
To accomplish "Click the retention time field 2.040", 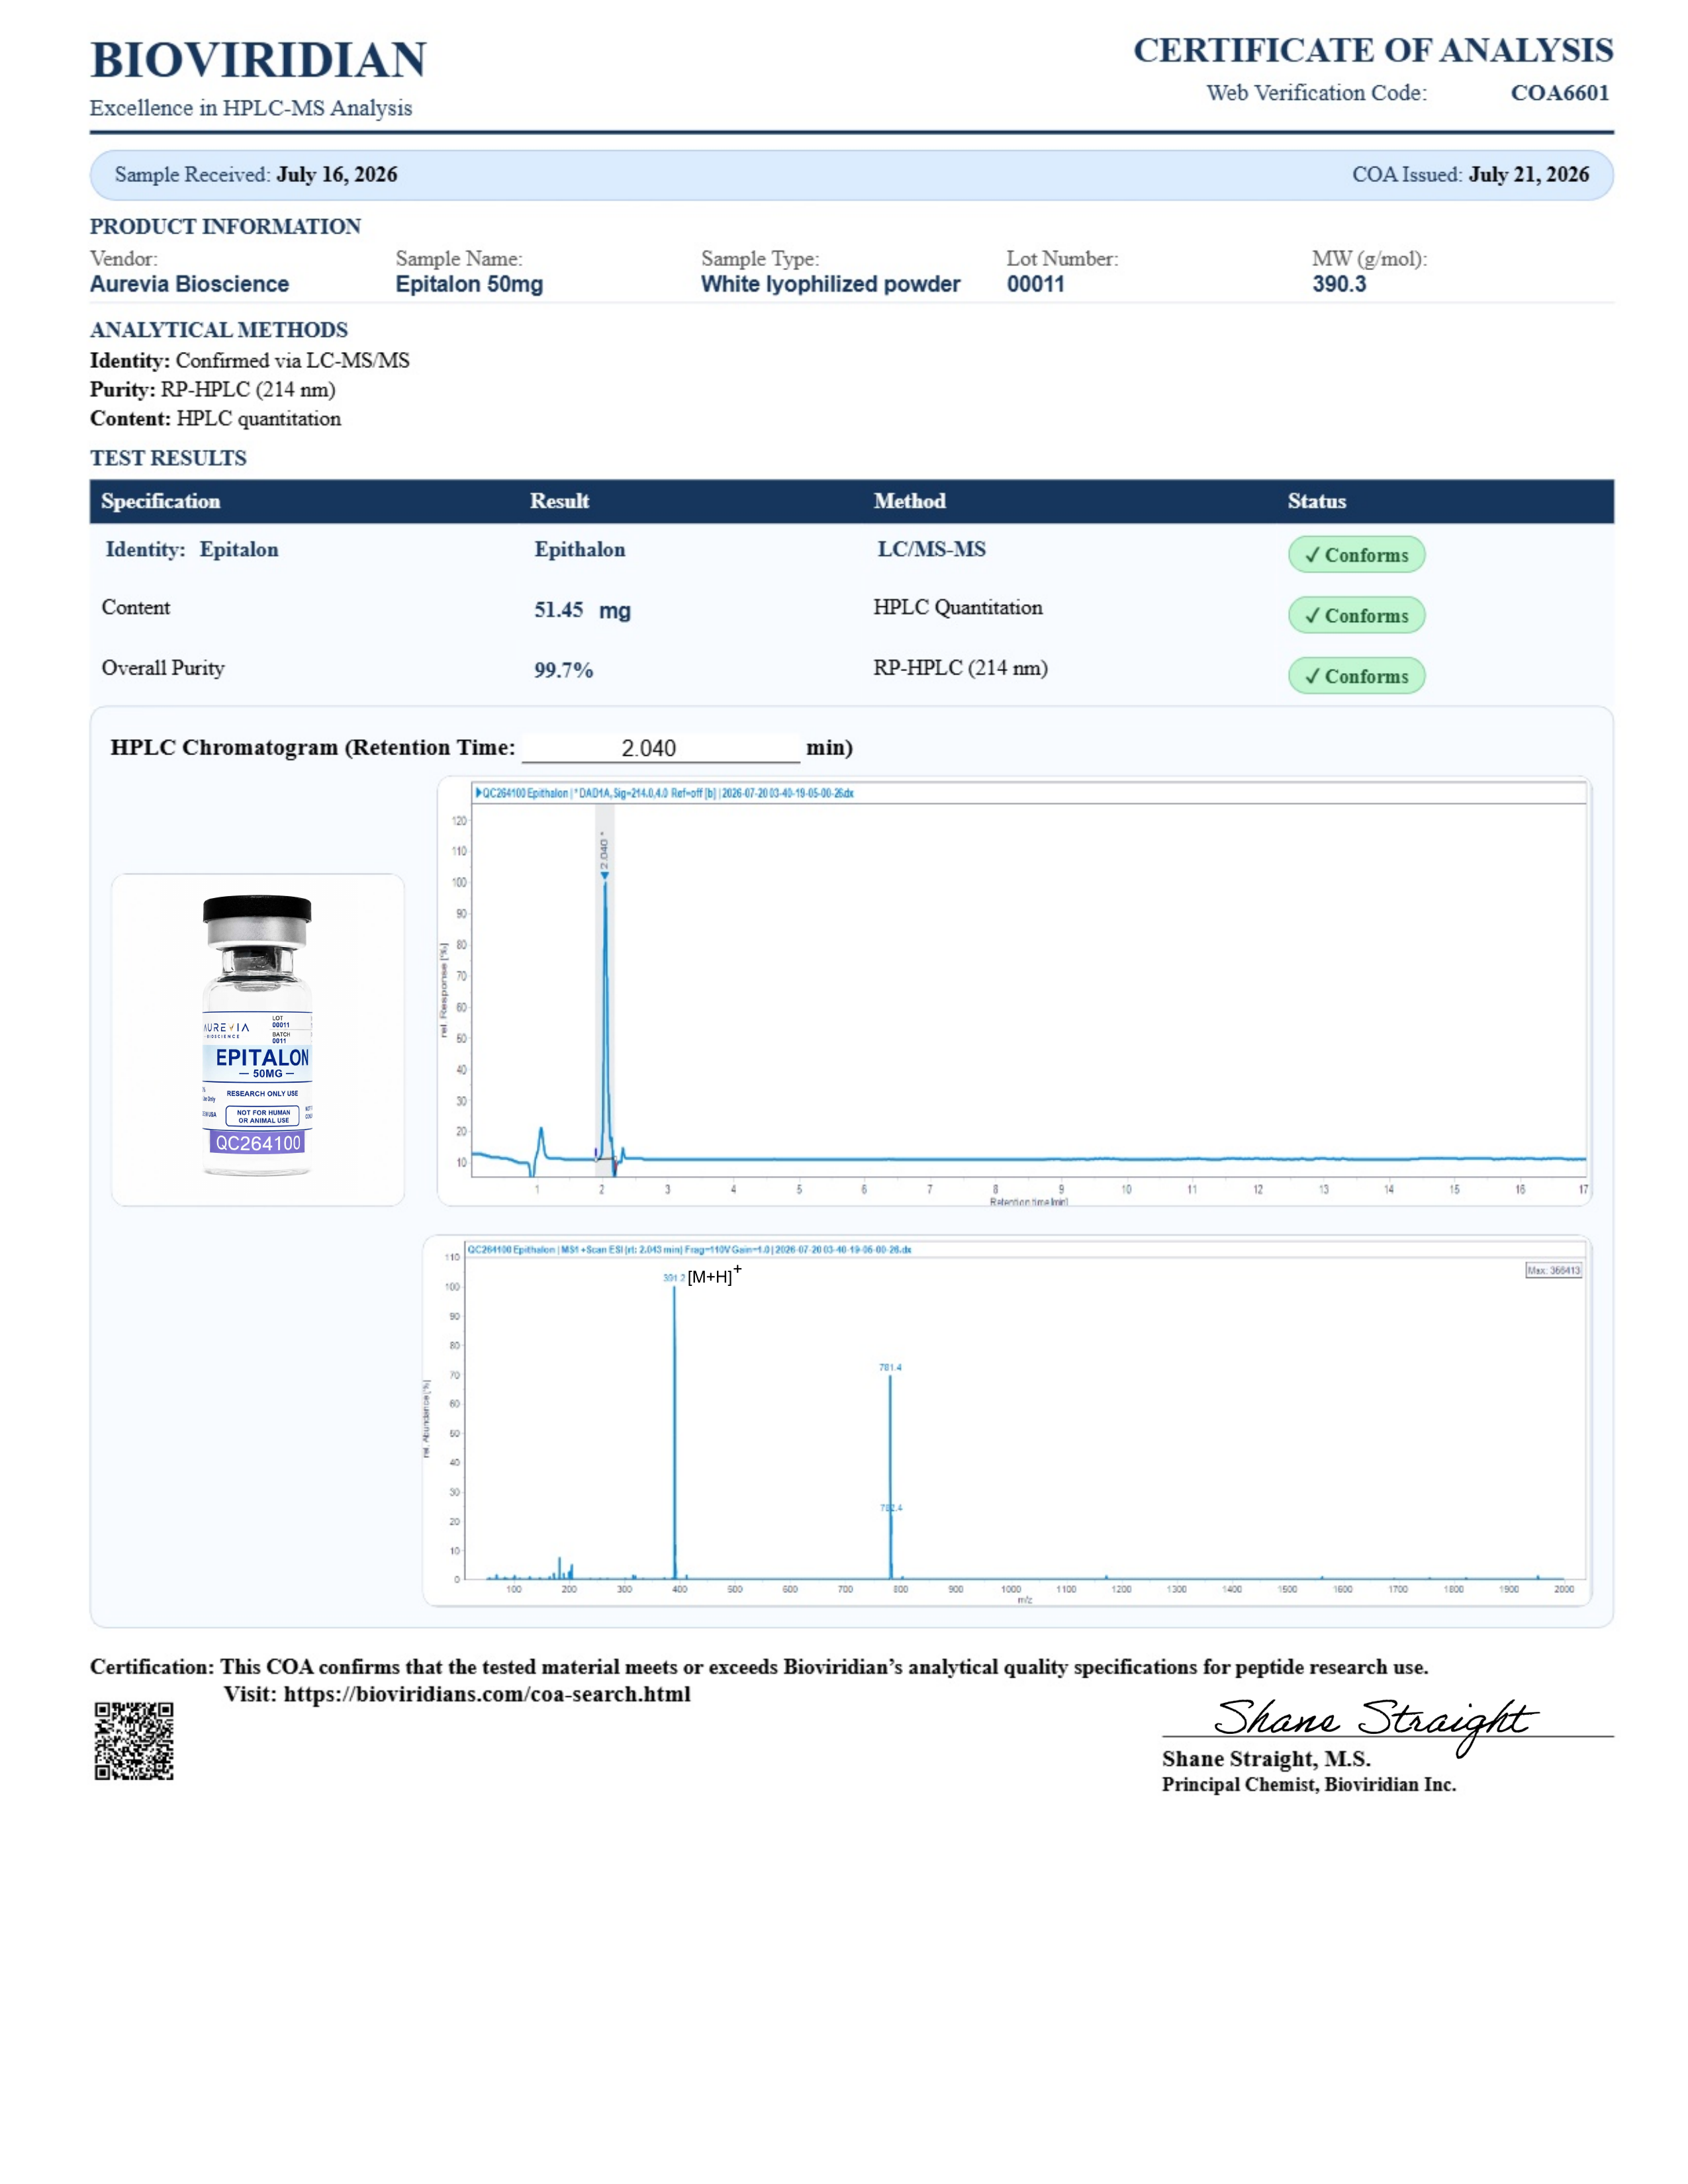I will (661, 748).
